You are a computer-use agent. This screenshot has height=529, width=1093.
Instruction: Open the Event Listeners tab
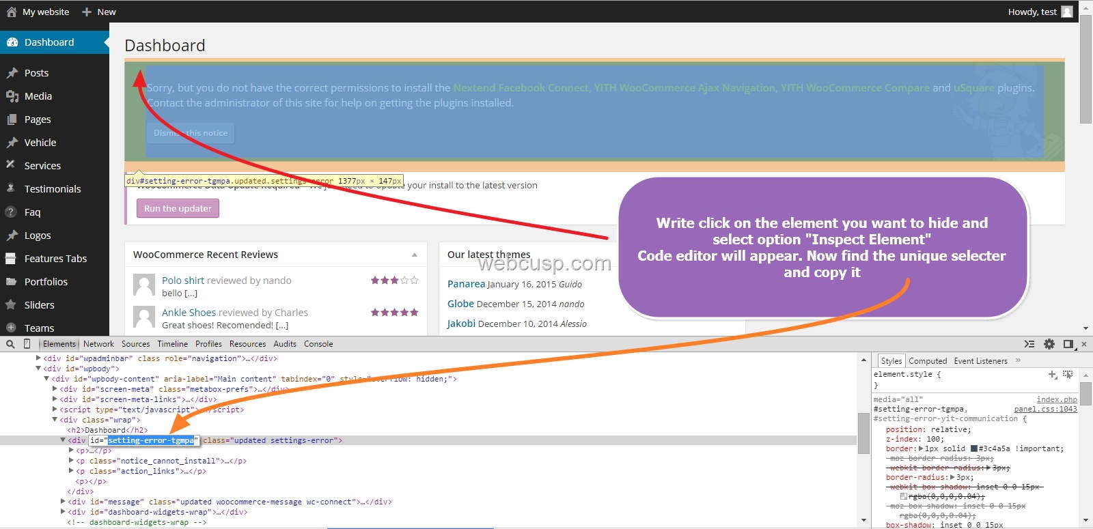click(x=980, y=361)
